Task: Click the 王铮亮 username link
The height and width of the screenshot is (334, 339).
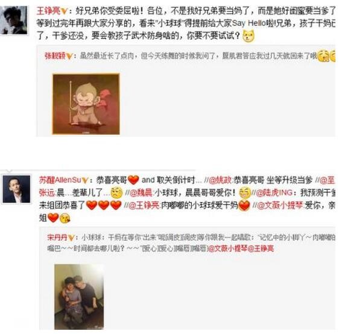Action: (x=48, y=11)
